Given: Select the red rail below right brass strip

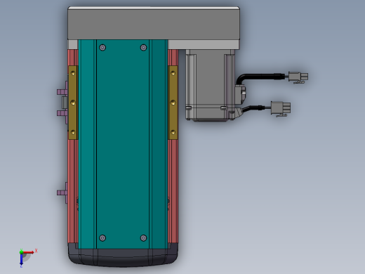Looking at the screenshot, I should coord(173,191).
